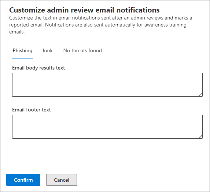
Task: Click resize grip of Email footer box
Action: (x=200, y=136)
